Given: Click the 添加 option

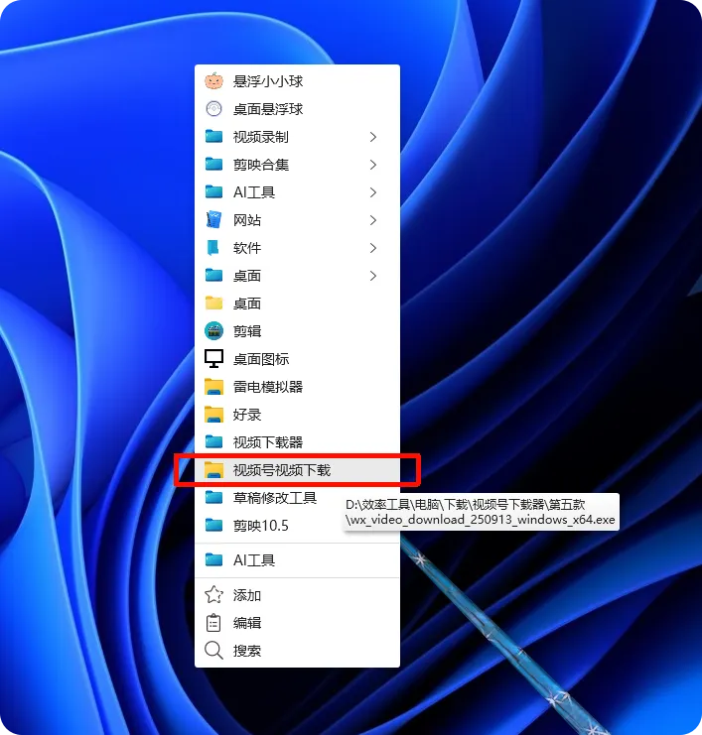Looking at the screenshot, I should pyautogui.click(x=298, y=595).
